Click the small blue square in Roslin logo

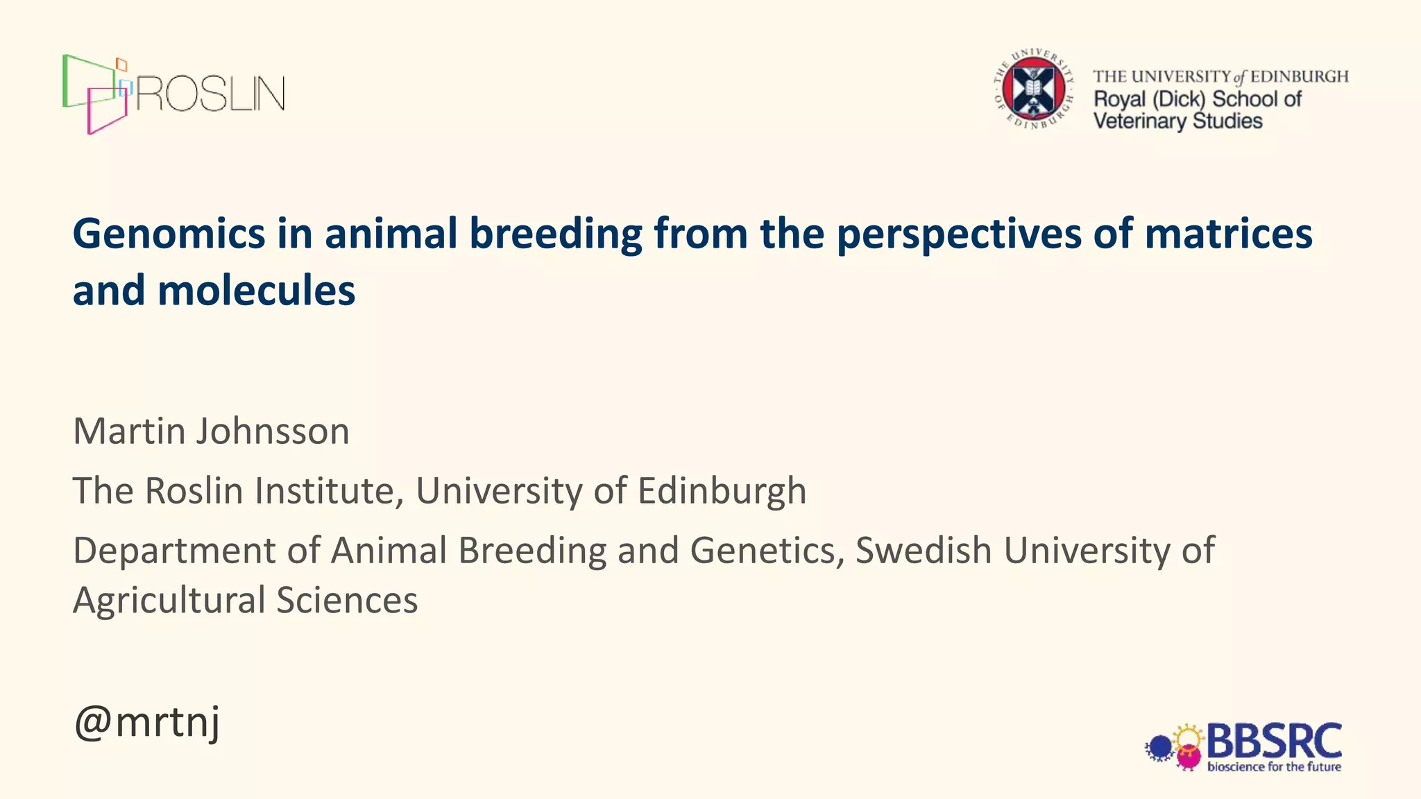[126, 87]
